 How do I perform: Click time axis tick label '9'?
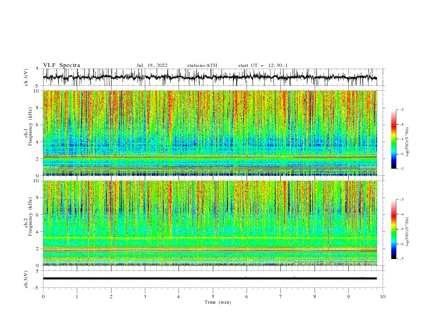348,297
